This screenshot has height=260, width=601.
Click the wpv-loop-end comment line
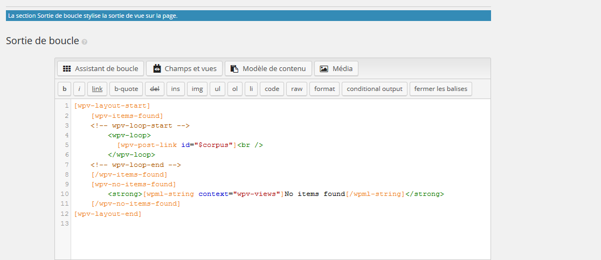pos(136,165)
